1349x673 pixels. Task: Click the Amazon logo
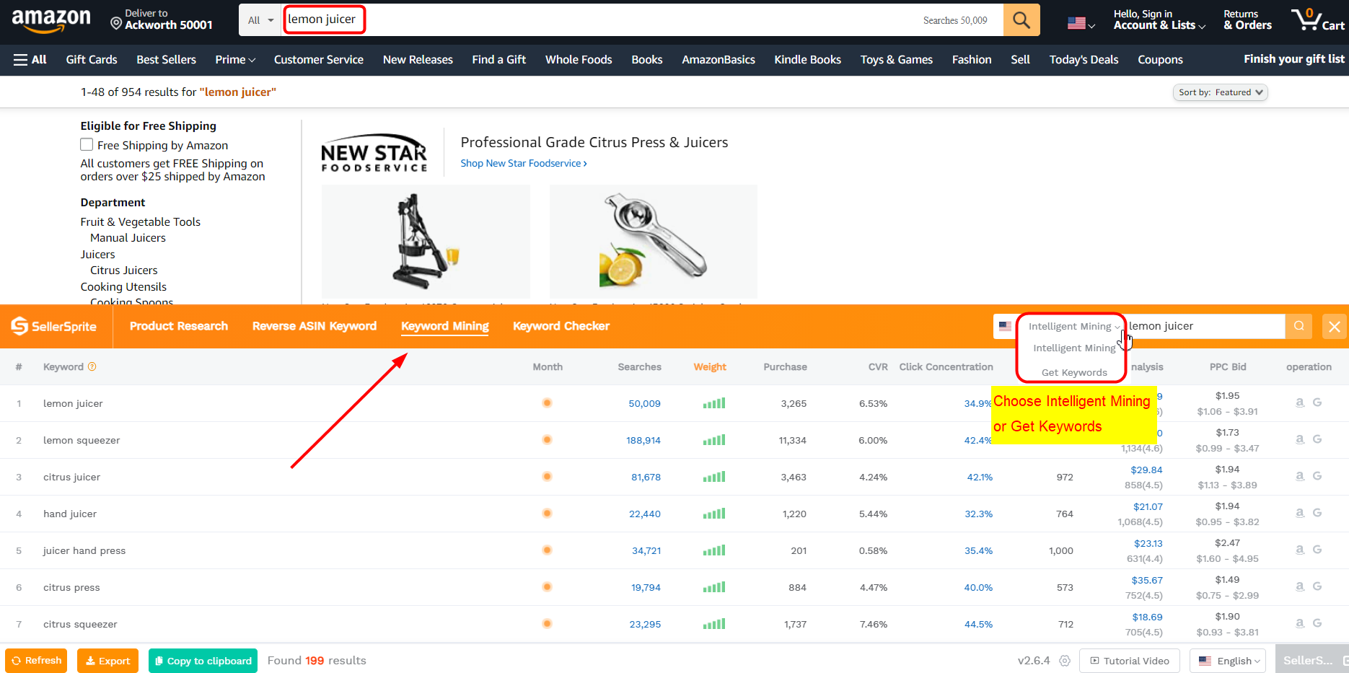point(51,20)
